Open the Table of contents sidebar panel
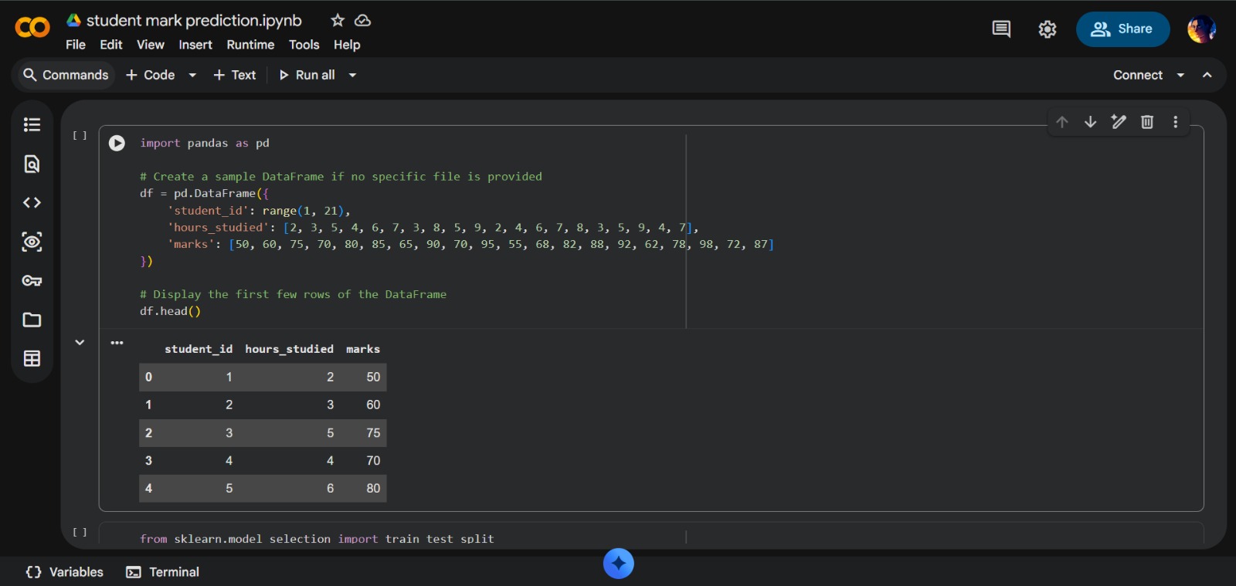1236x586 pixels. click(x=32, y=124)
